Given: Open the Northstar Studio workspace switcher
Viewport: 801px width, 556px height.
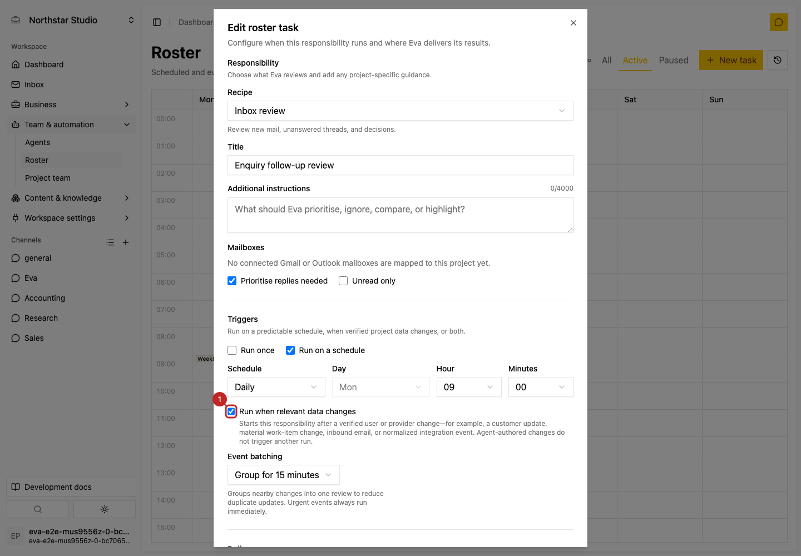Looking at the screenshot, I should pyautogui.click(x=131, y=20).
